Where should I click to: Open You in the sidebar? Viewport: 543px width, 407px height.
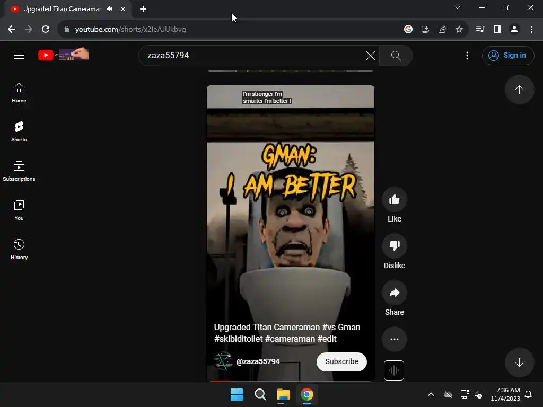coord(19,210)
